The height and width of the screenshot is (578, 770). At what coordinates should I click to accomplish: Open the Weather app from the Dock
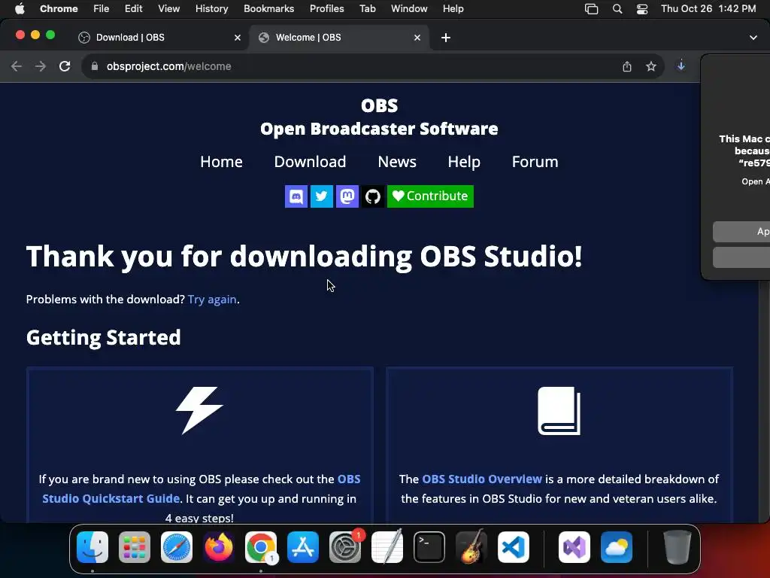point(617,547)
